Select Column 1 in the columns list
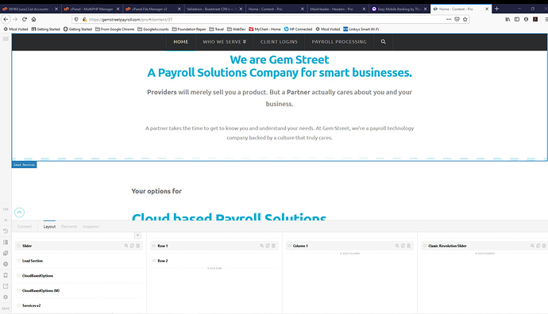548x314 pixels. 349,246
